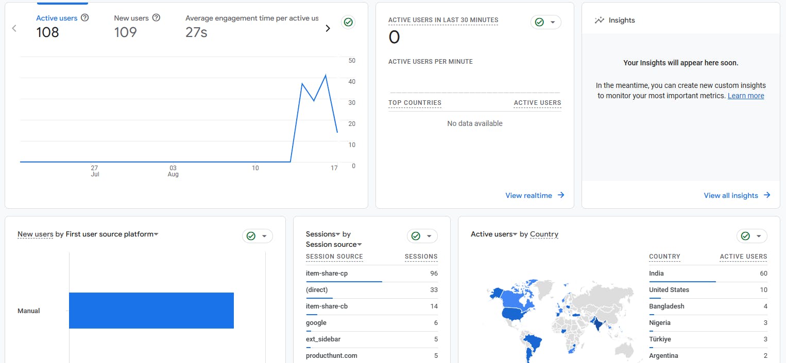The height and width of the screenshot is (363, 786).
Task: Click the SESSION SOURCE column header
Action: pos(334,257)
